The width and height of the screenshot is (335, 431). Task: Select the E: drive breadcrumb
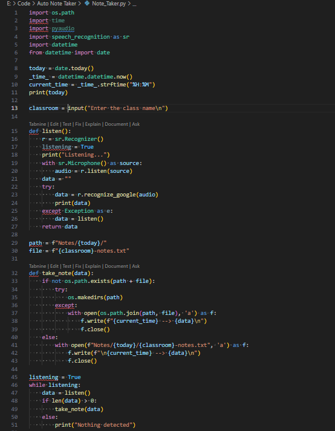coord(9,4)
